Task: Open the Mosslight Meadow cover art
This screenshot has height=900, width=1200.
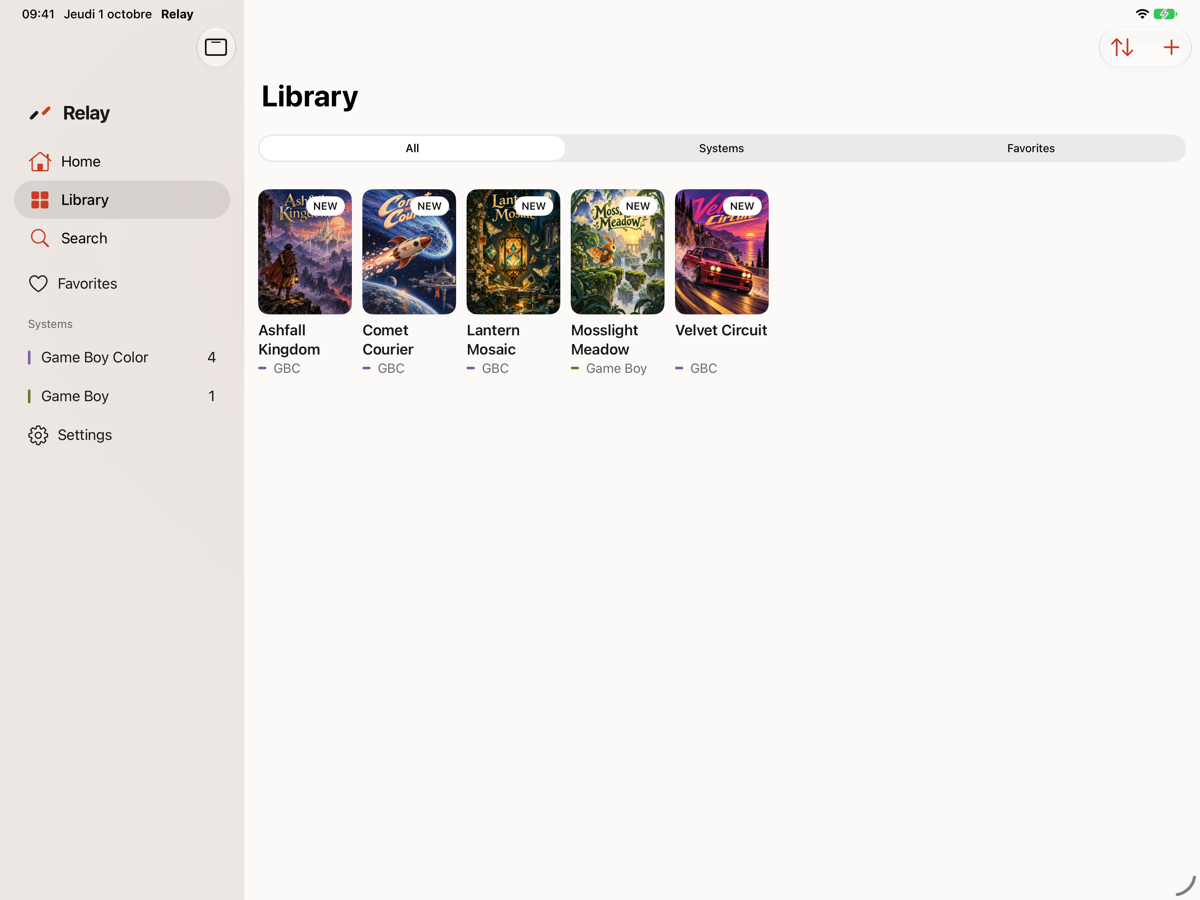Action: [617, 252]
